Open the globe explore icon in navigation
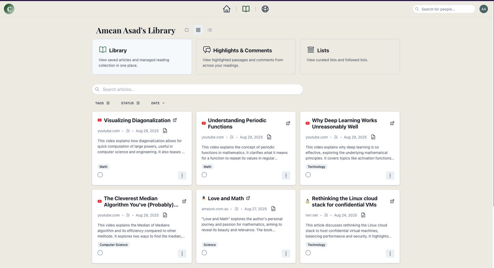 coord(265,9)
